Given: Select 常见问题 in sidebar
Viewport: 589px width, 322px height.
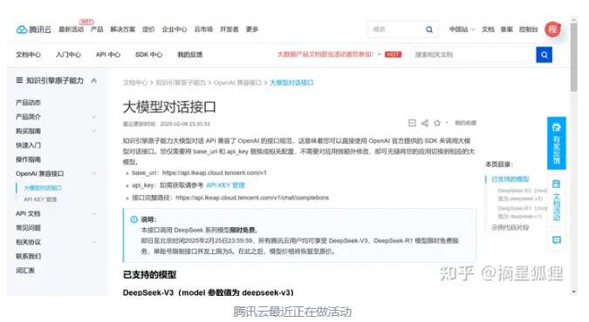Looking at the screenshot, I should [x=28, y=228].
